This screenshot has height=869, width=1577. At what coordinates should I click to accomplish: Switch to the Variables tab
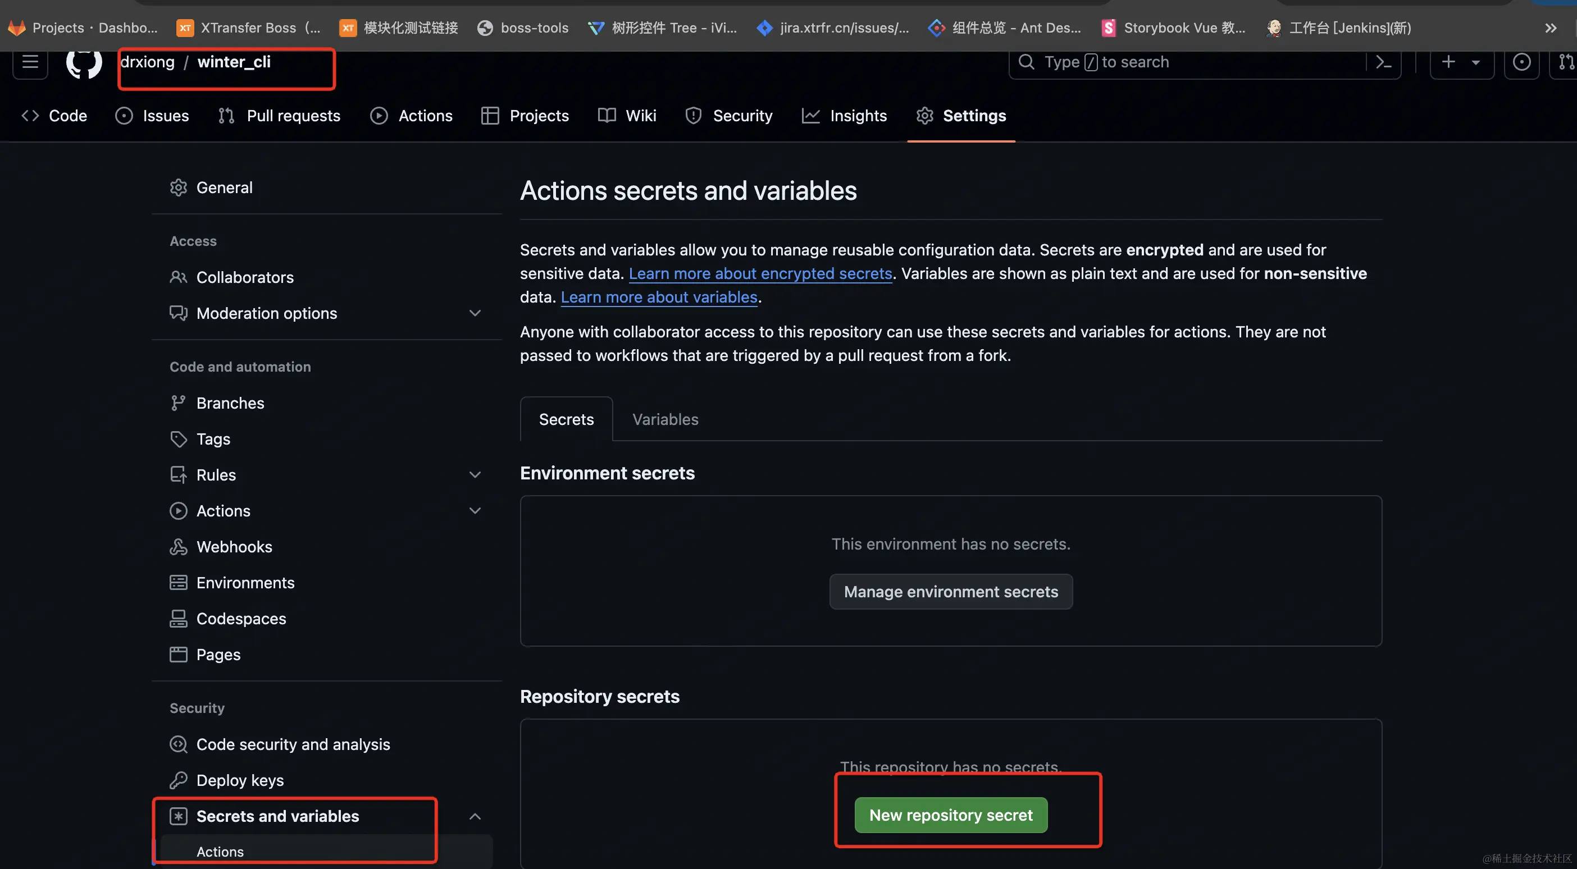pos(665,419)
